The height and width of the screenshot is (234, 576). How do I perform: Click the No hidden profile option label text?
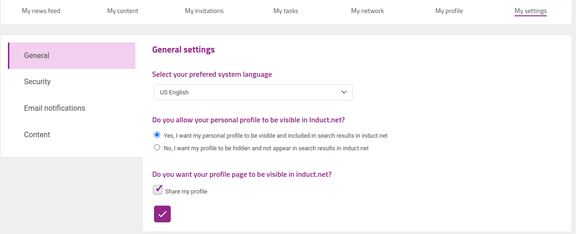click(x=266, y=148)
